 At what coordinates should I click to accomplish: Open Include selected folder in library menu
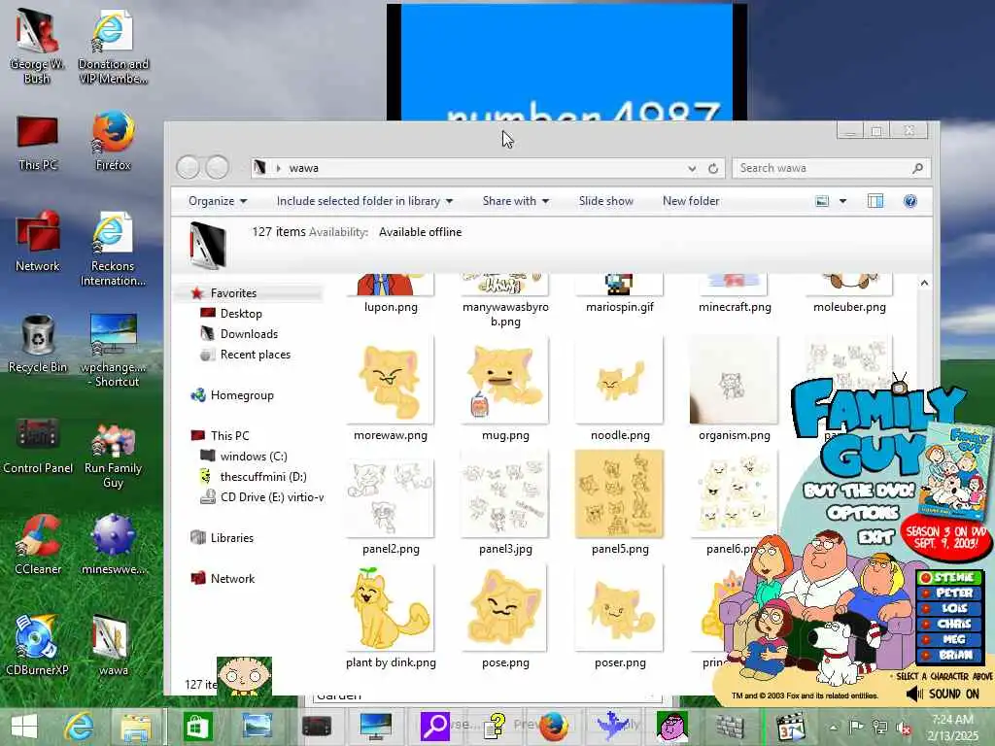364,201
